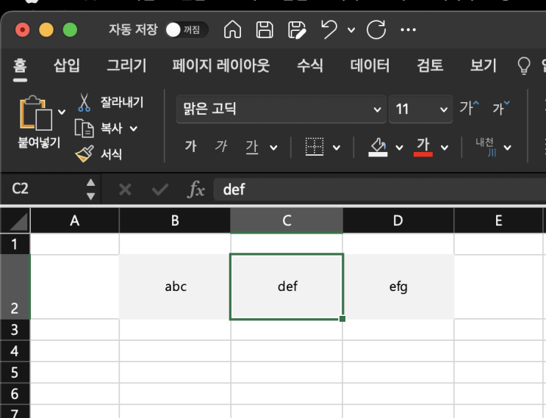
Task: Click the scissors Cut icon
Action: (84, 102)
